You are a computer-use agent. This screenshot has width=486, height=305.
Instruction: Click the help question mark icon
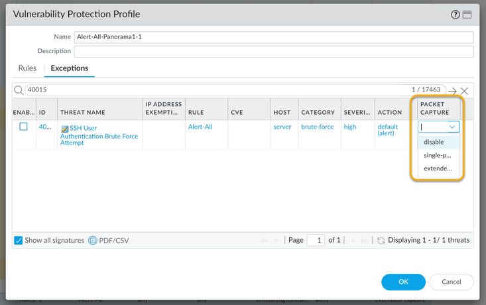coord(456,14)
